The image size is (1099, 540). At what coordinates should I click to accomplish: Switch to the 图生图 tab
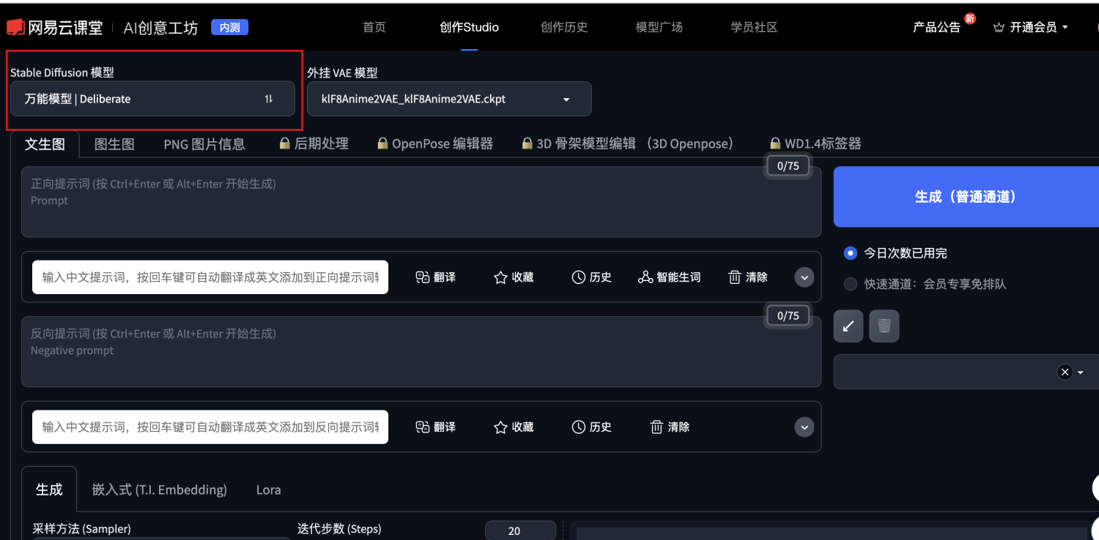click(114, 144)
